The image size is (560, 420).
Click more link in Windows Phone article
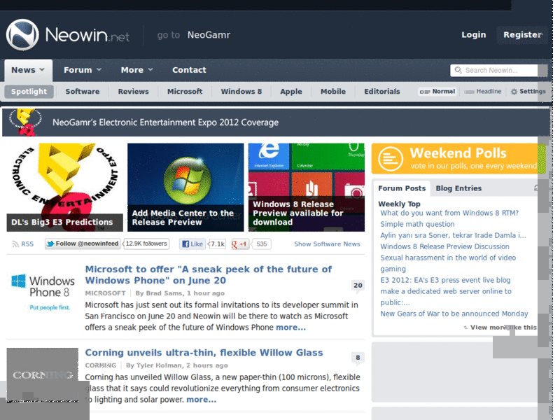coord(290,327)
